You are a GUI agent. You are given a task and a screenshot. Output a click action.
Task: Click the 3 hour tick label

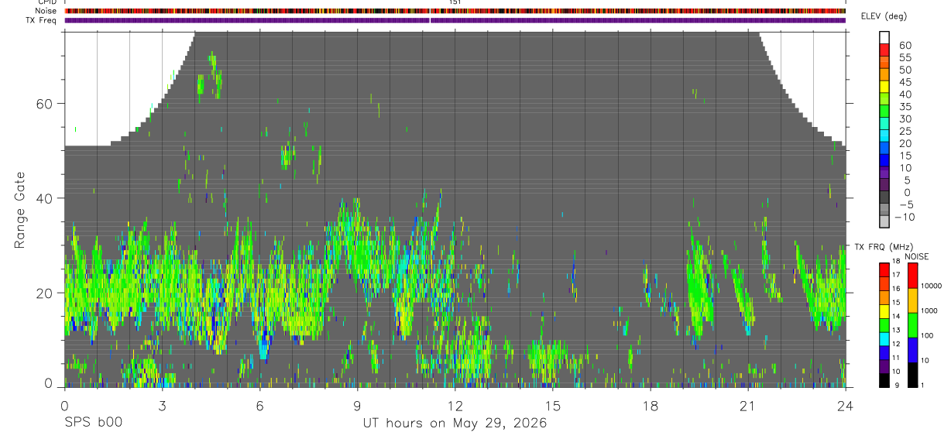[162, 405]
